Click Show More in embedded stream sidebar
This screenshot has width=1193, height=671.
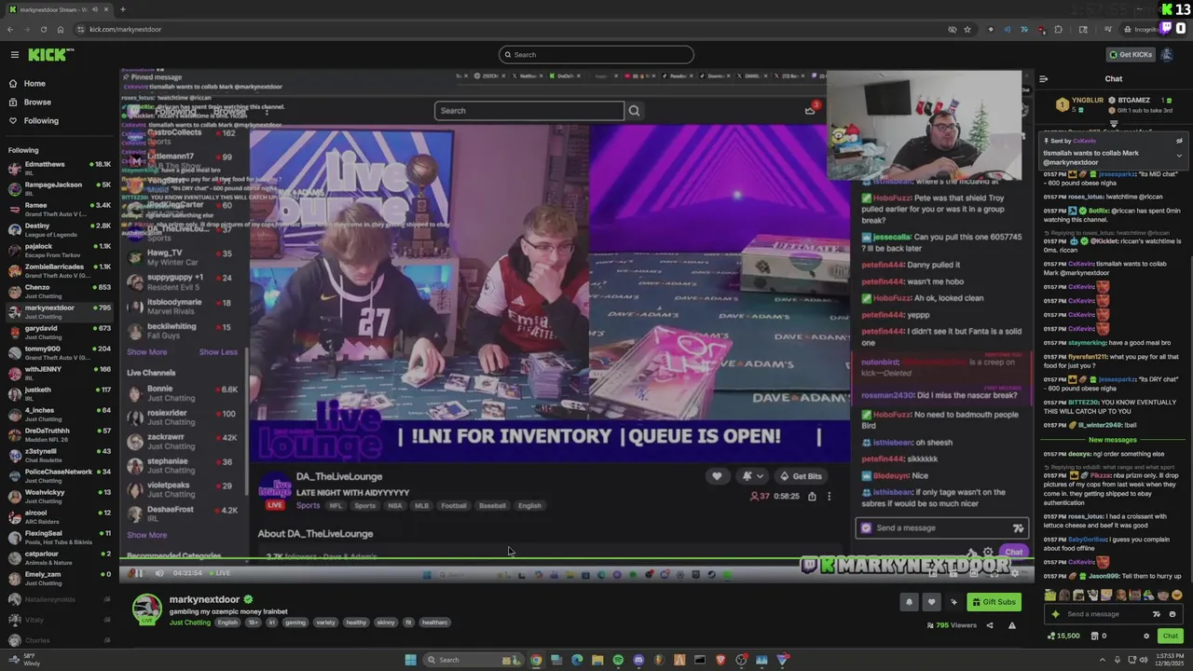coord(147,352)
